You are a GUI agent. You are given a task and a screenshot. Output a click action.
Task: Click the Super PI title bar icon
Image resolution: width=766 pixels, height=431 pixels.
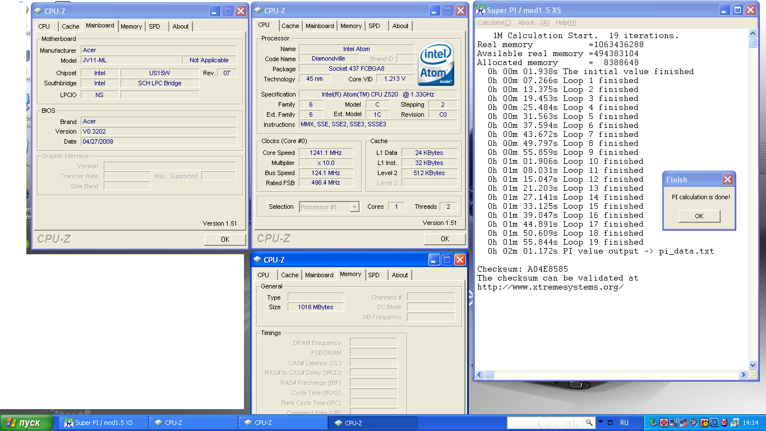pos(480,10)
